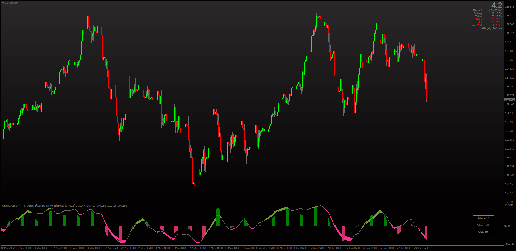Screen dimensions: 516x251
Task: Click the London time 01:26 PM
Action: pyautogui.click(x=497, y=22)
